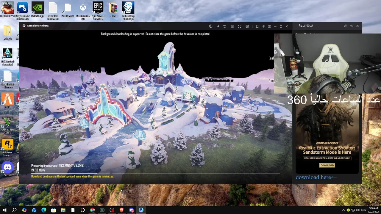Screen dimensions: 381x214
Task: Click the undo arrow in secondary screen panel
Action: pyautogui.click(x=351, y=26)
